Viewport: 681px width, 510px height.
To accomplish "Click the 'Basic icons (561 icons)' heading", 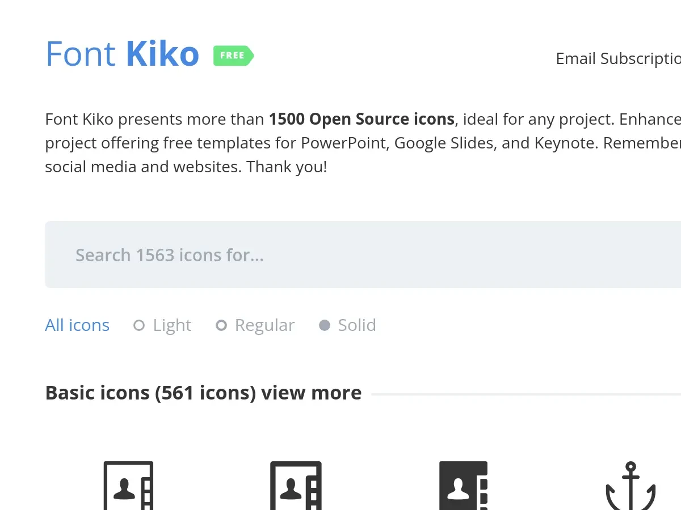I will click(150, 393).
